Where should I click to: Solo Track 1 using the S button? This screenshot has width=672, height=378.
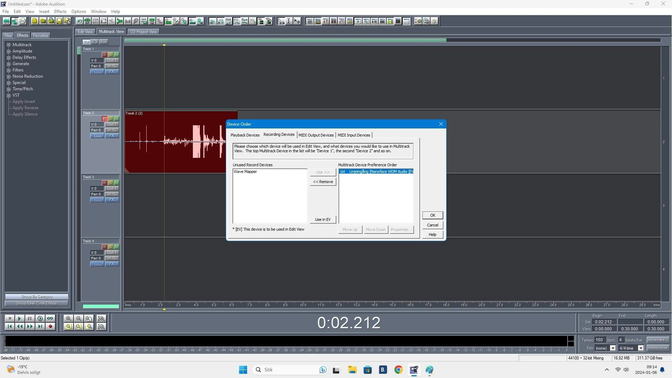click(x=110, y=55)
